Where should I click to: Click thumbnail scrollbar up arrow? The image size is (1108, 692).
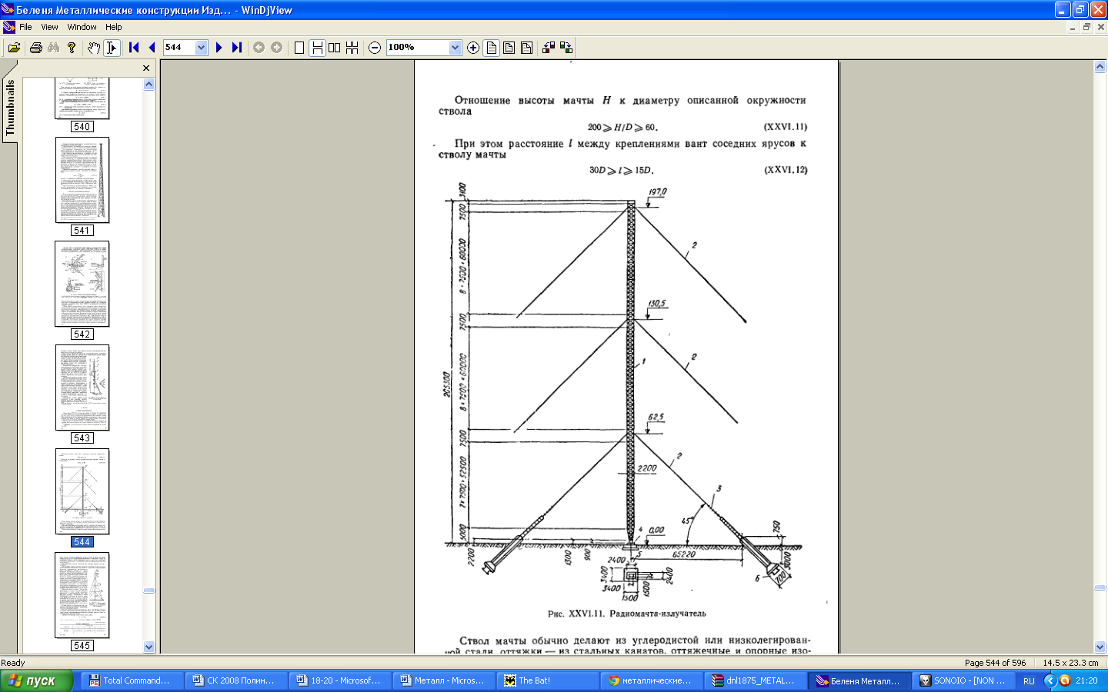(x=149, y=84)
